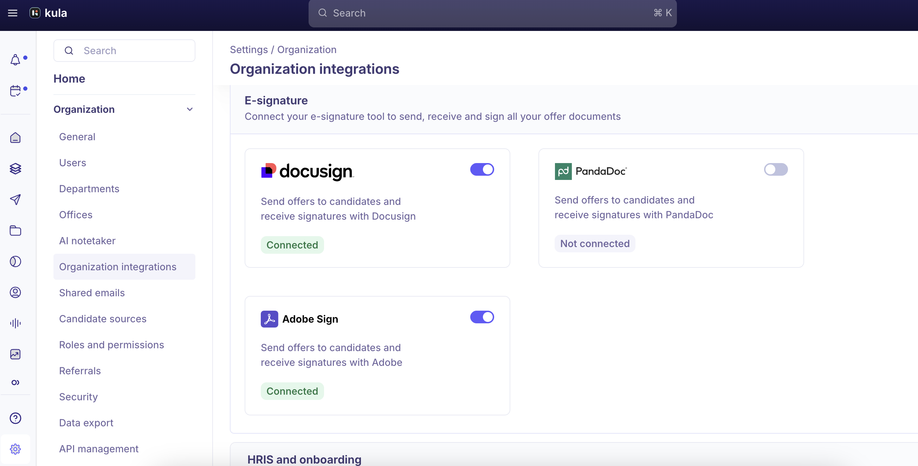Image resolution: width=918 pixels, height=466 pixels.
Task: Click the 'receive signatures with Adobe' description
Action: (x=331, y=362)
